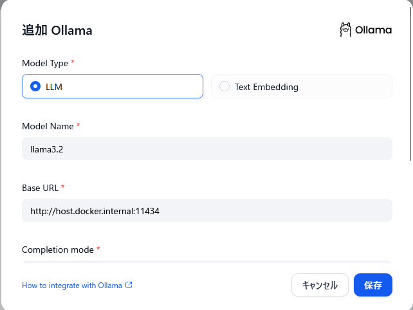Select the LLM radio button
The image size is (413, 310).
click(35, 86)
